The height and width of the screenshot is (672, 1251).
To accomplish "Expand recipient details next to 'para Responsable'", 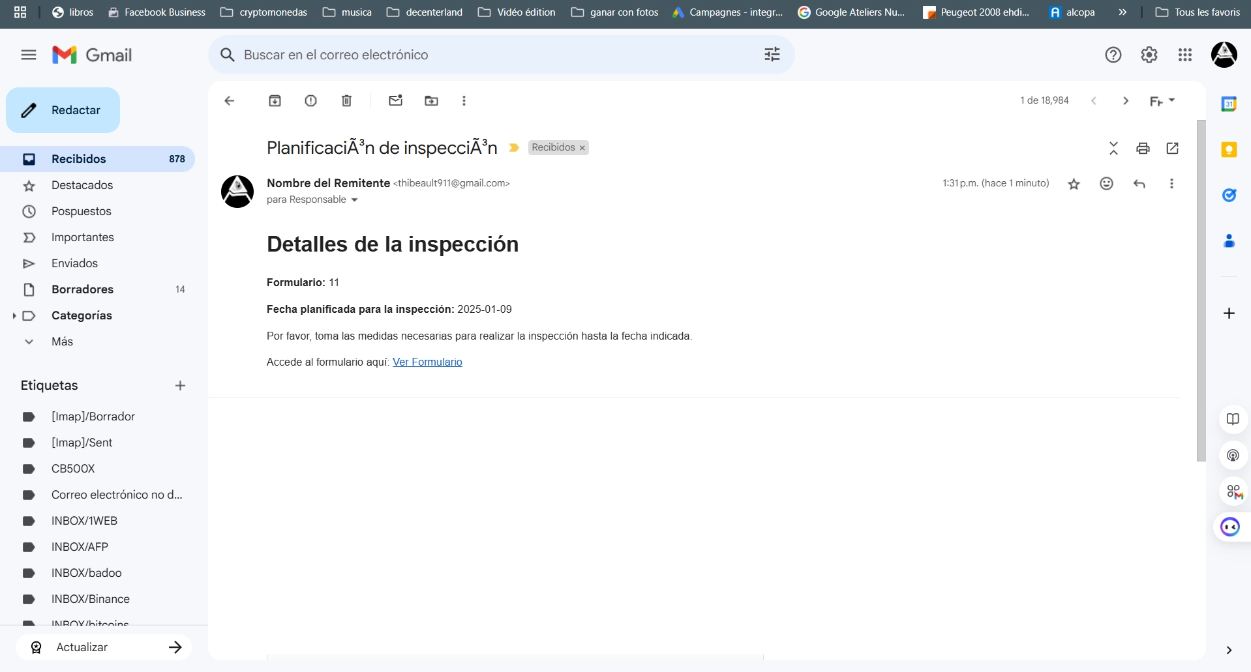I will tap(354, 200).
